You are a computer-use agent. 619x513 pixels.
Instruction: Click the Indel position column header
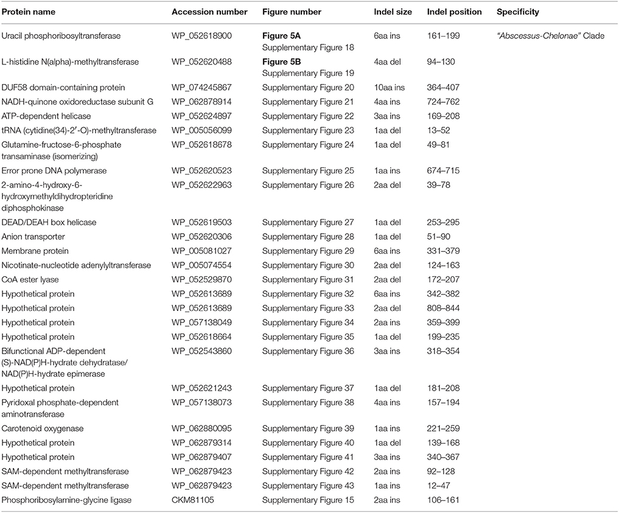(x=454, y=12)
